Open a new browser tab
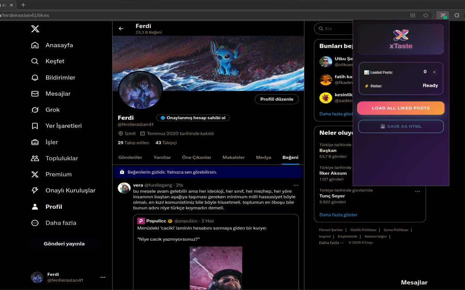Image resolution: width=465 pixels, height=290 pixels. (23, 5)
